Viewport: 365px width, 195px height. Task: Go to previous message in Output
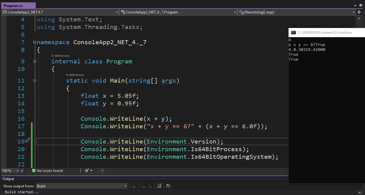coord(143,186)
